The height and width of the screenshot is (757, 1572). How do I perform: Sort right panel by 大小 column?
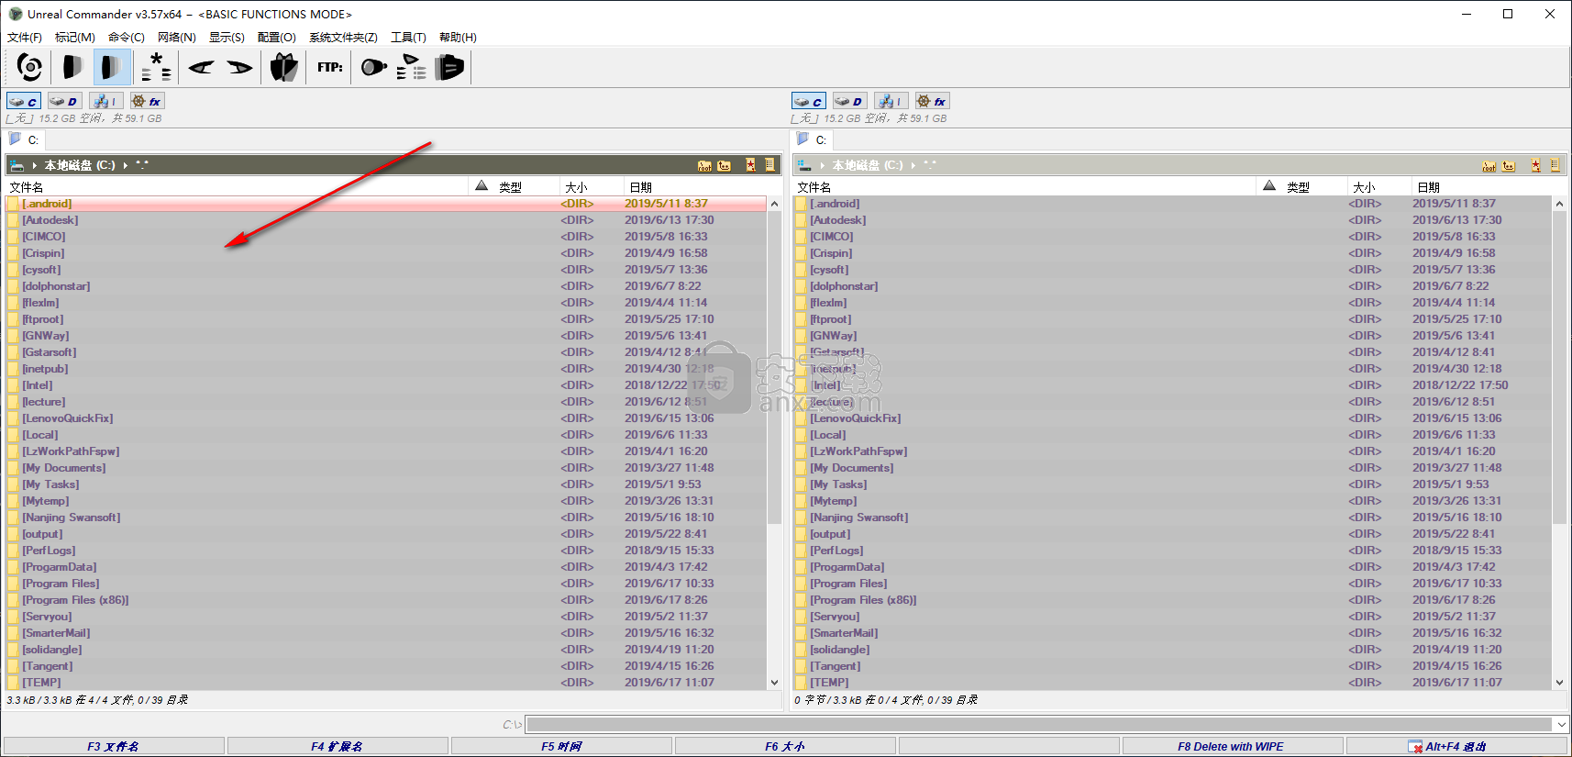point(1378,186)
